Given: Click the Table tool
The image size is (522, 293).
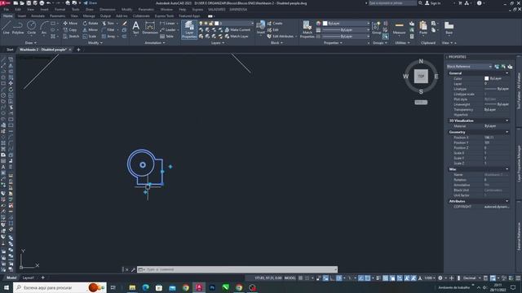Looking at the screenshot, I should 166,36.
